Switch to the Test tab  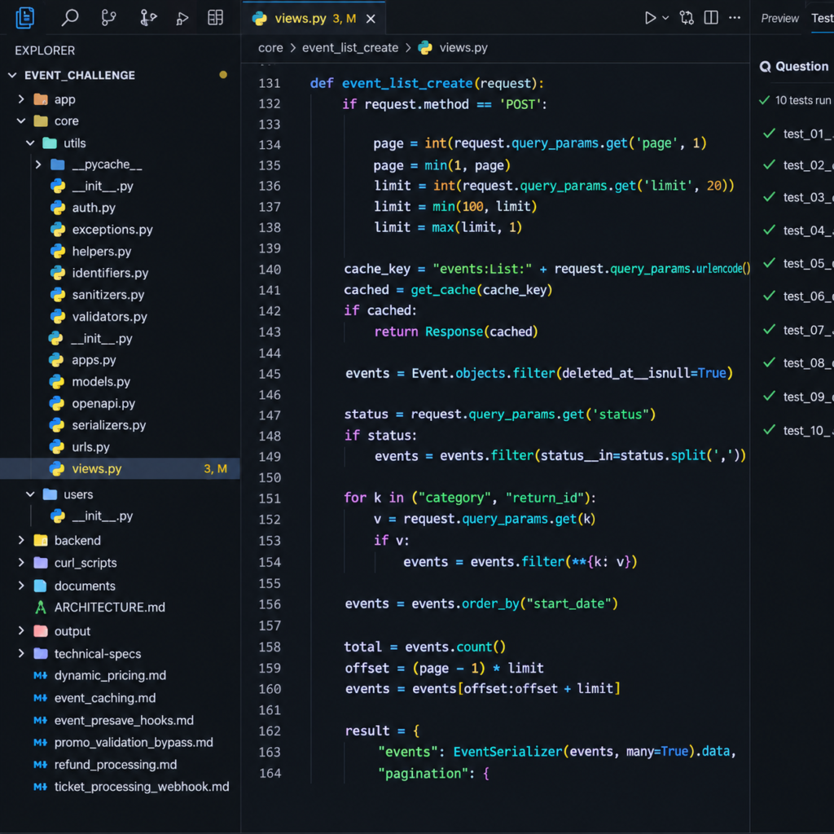823,19
